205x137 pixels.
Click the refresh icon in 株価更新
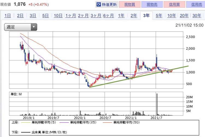coord(99,5)
